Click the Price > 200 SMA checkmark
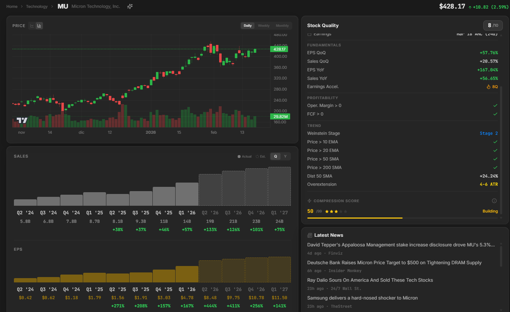510x312 pixels. (x=495, y=168)
